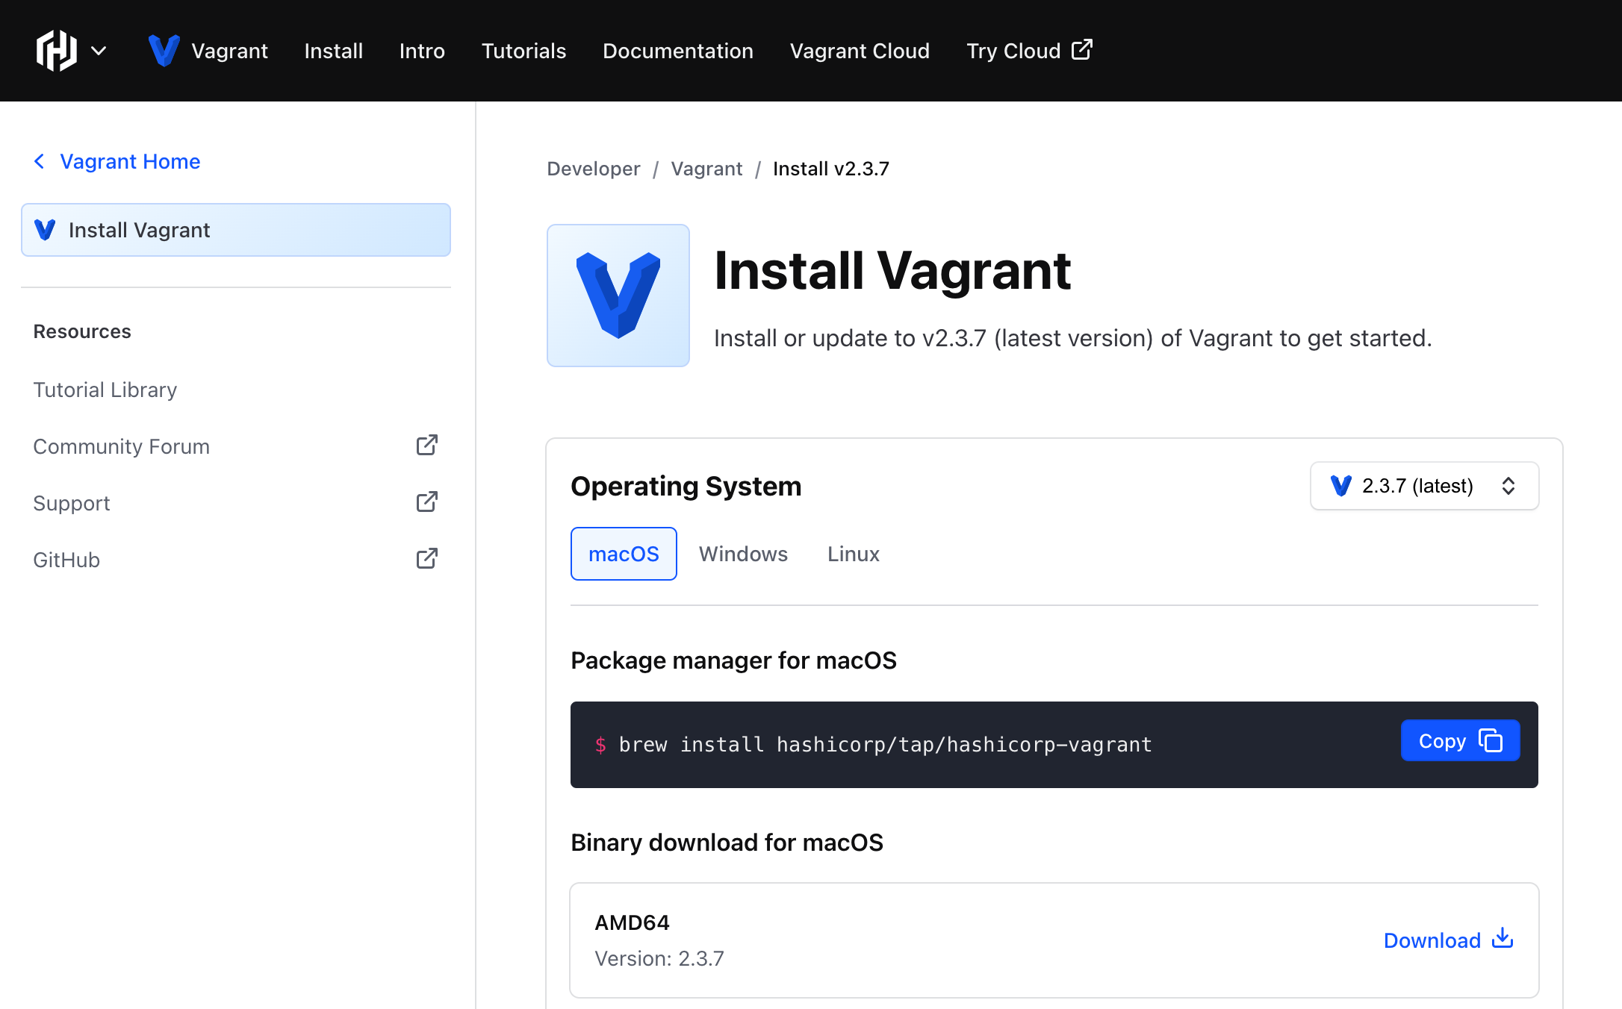Image resolution: width=1622 pixels, height=1009 pixels.
Task: Download the AMD64 binary
Action: [x=1448, y=940]
